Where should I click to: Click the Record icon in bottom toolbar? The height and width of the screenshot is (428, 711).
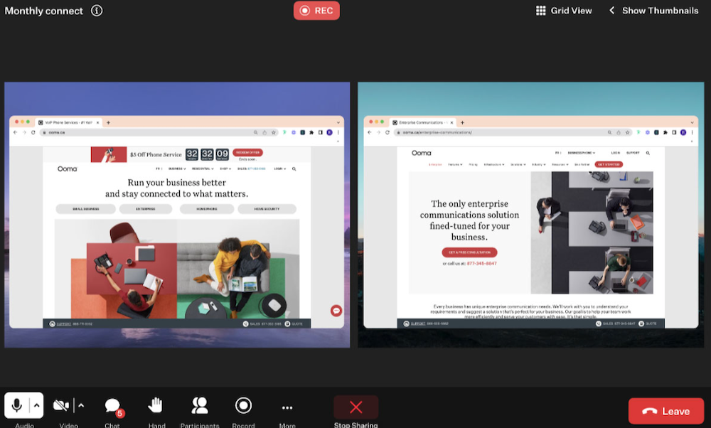coord(243,405)
